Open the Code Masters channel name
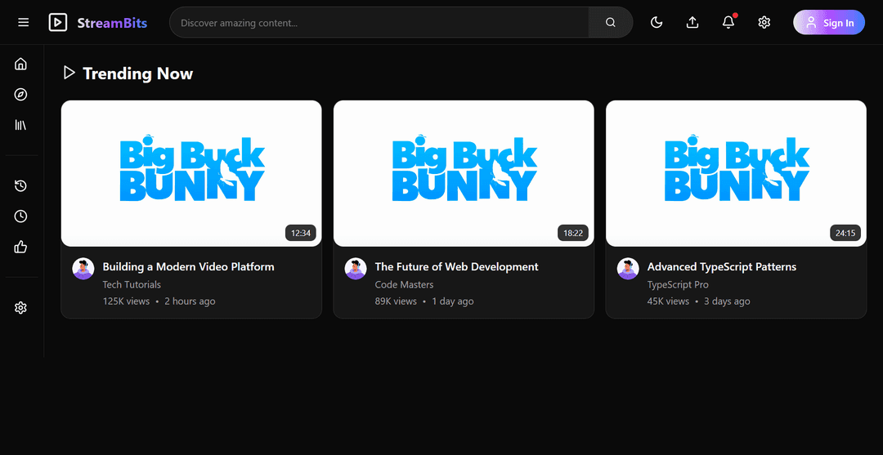 405,284
